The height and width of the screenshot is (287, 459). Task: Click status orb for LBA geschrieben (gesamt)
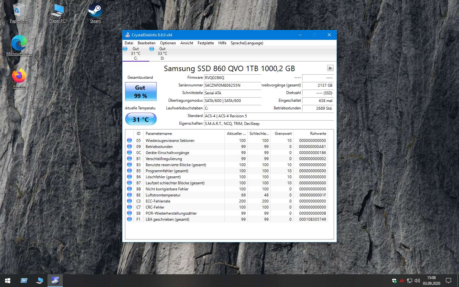(129, 219)
